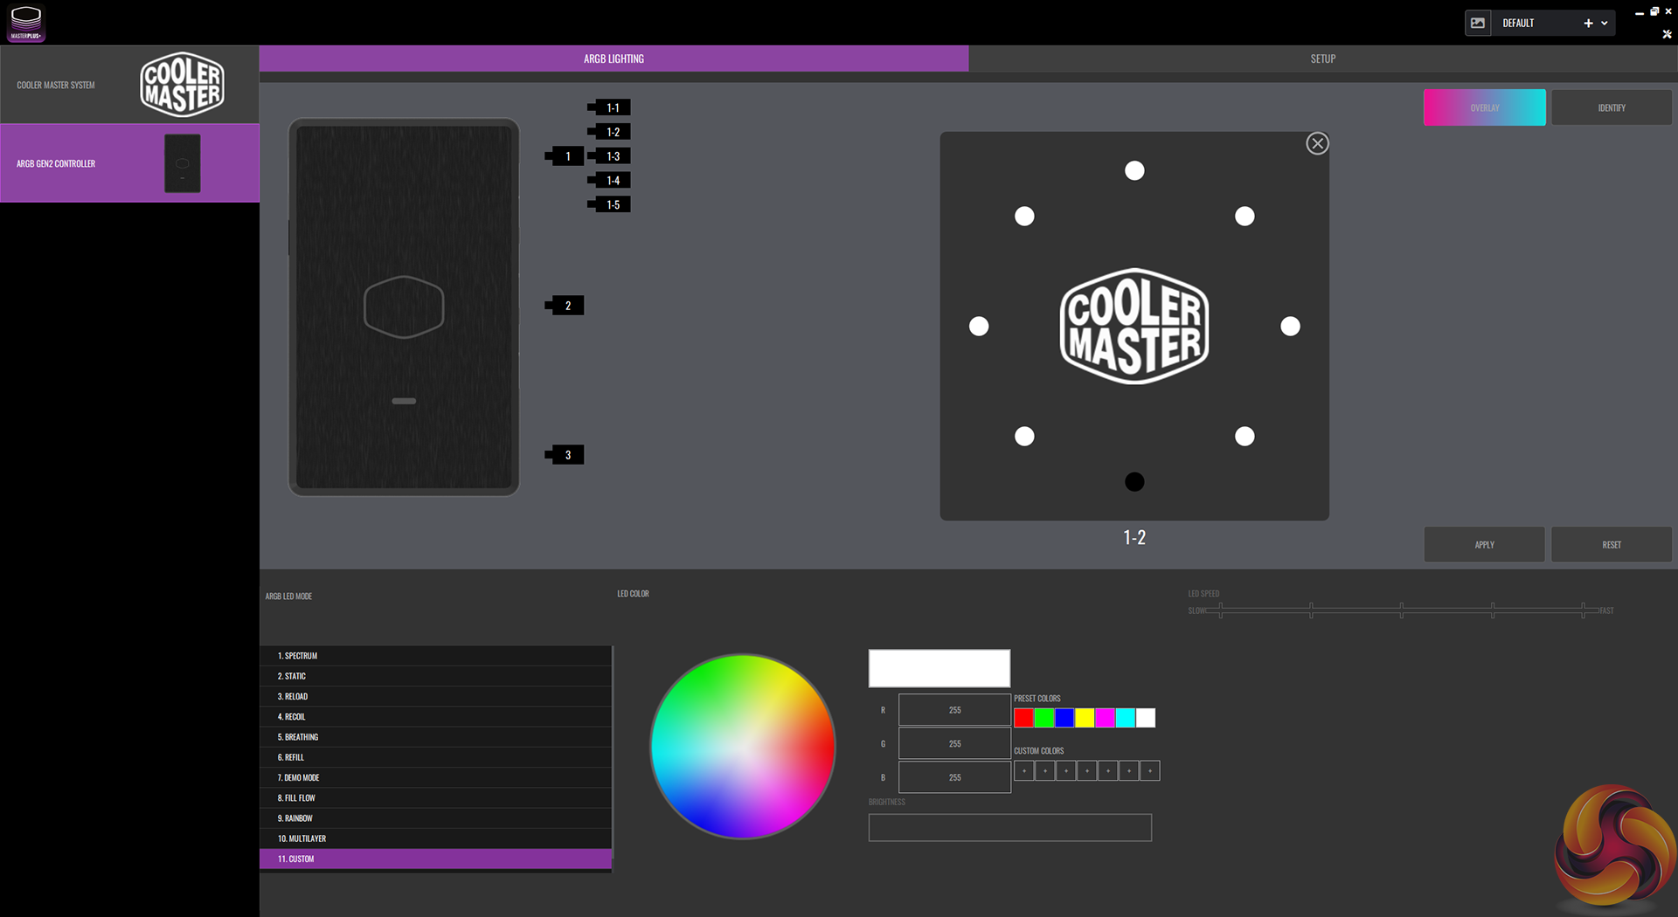Click the Identify button
Image resolution: width=1678 pixels, height=917 pixels.
1612,107
